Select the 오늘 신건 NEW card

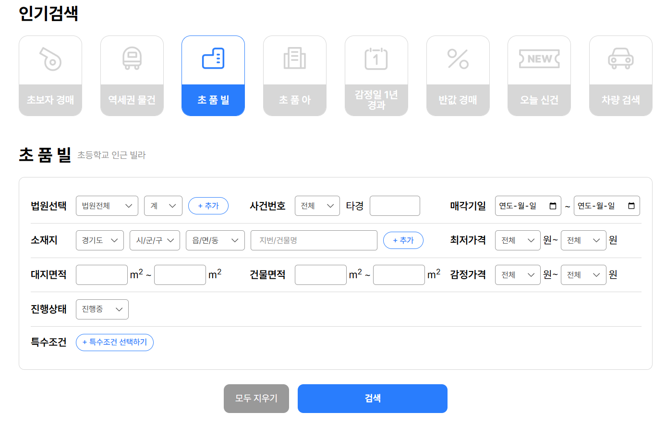click(x=539, y=76)
